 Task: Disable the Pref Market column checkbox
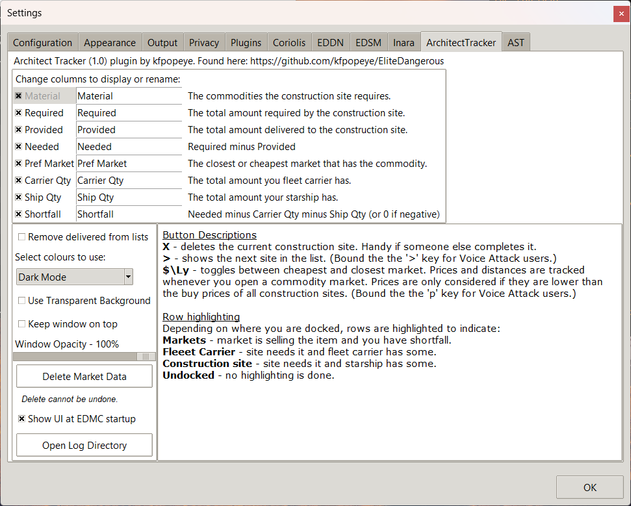(18, 164)
